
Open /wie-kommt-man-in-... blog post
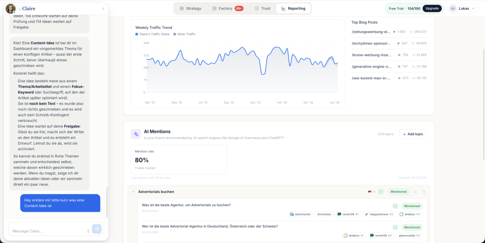(x=371, y=78)
